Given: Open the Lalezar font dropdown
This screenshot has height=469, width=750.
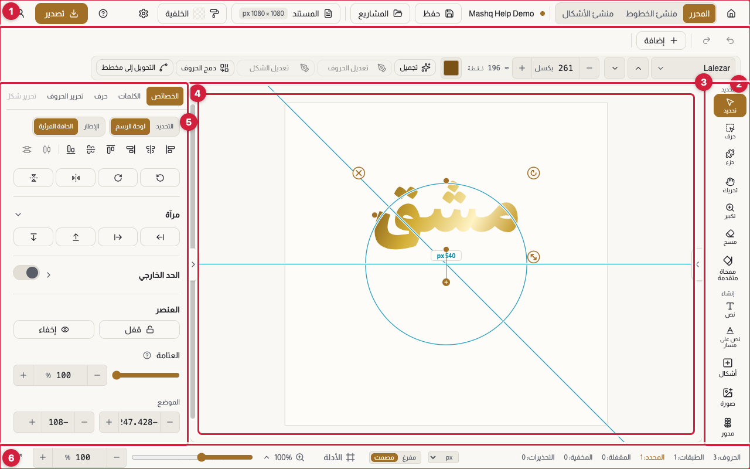Looking at the screenshot, I should click(693, 68).
